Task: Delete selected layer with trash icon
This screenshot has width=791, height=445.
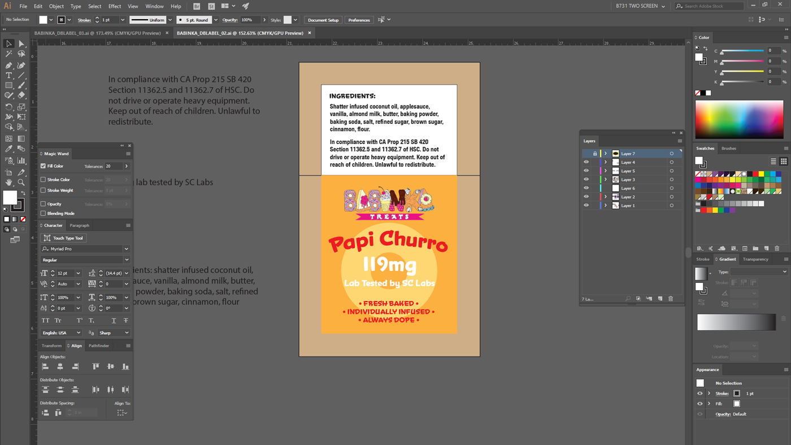Action: [x=671, y=299]
